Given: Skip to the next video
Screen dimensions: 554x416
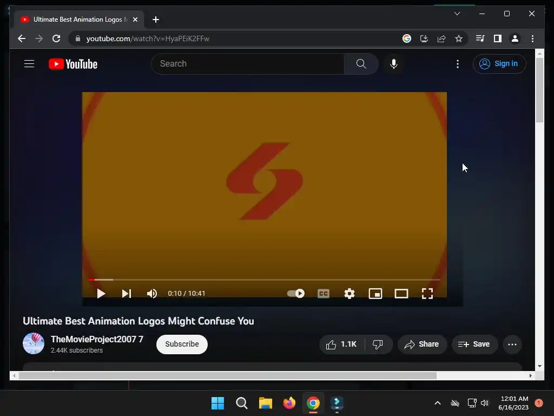Looking at the screenshot, I should [127, 294].
